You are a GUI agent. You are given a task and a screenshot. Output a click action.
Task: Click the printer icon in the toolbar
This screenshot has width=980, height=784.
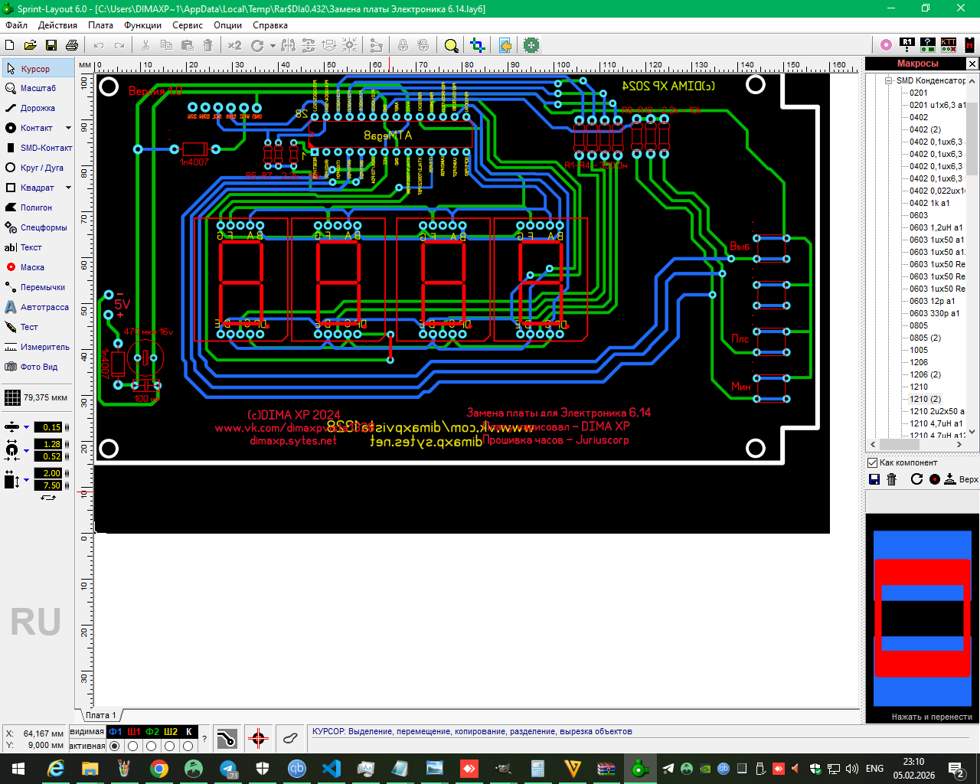(x=72, y=46)
